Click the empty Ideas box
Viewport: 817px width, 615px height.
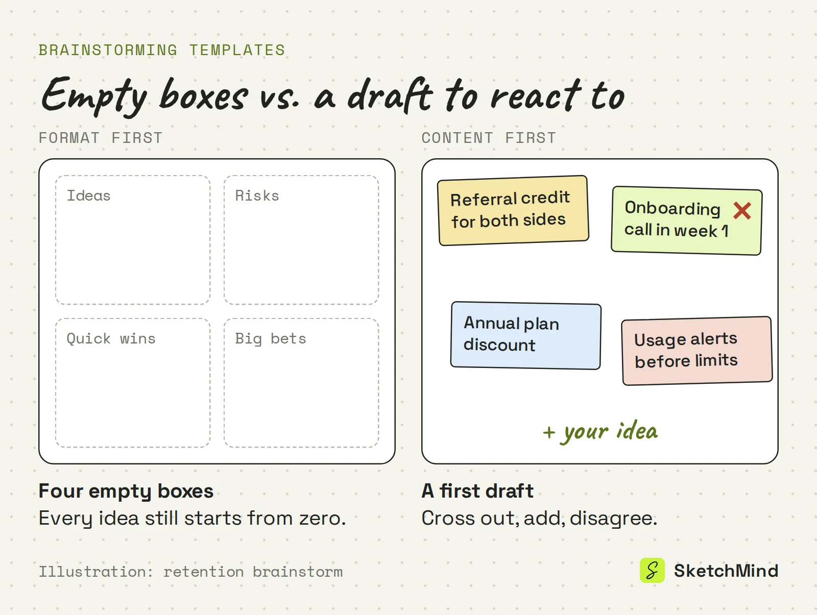pos(133,240)
